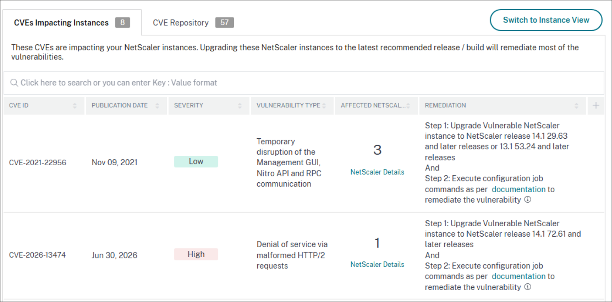This screenshot has width=612, height=302.
Task: Open NetScaler Details for CVE-2021-22956
Action: pos(377,172)
